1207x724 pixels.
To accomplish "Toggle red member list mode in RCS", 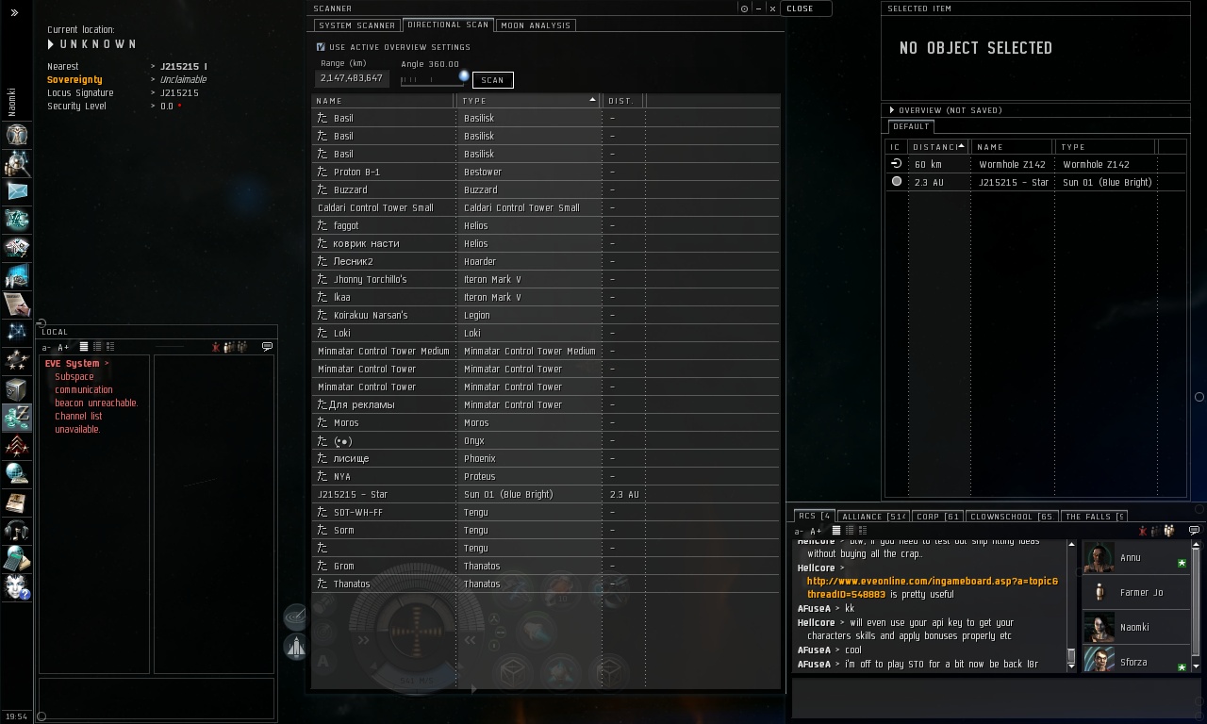I will (1143, 531).
